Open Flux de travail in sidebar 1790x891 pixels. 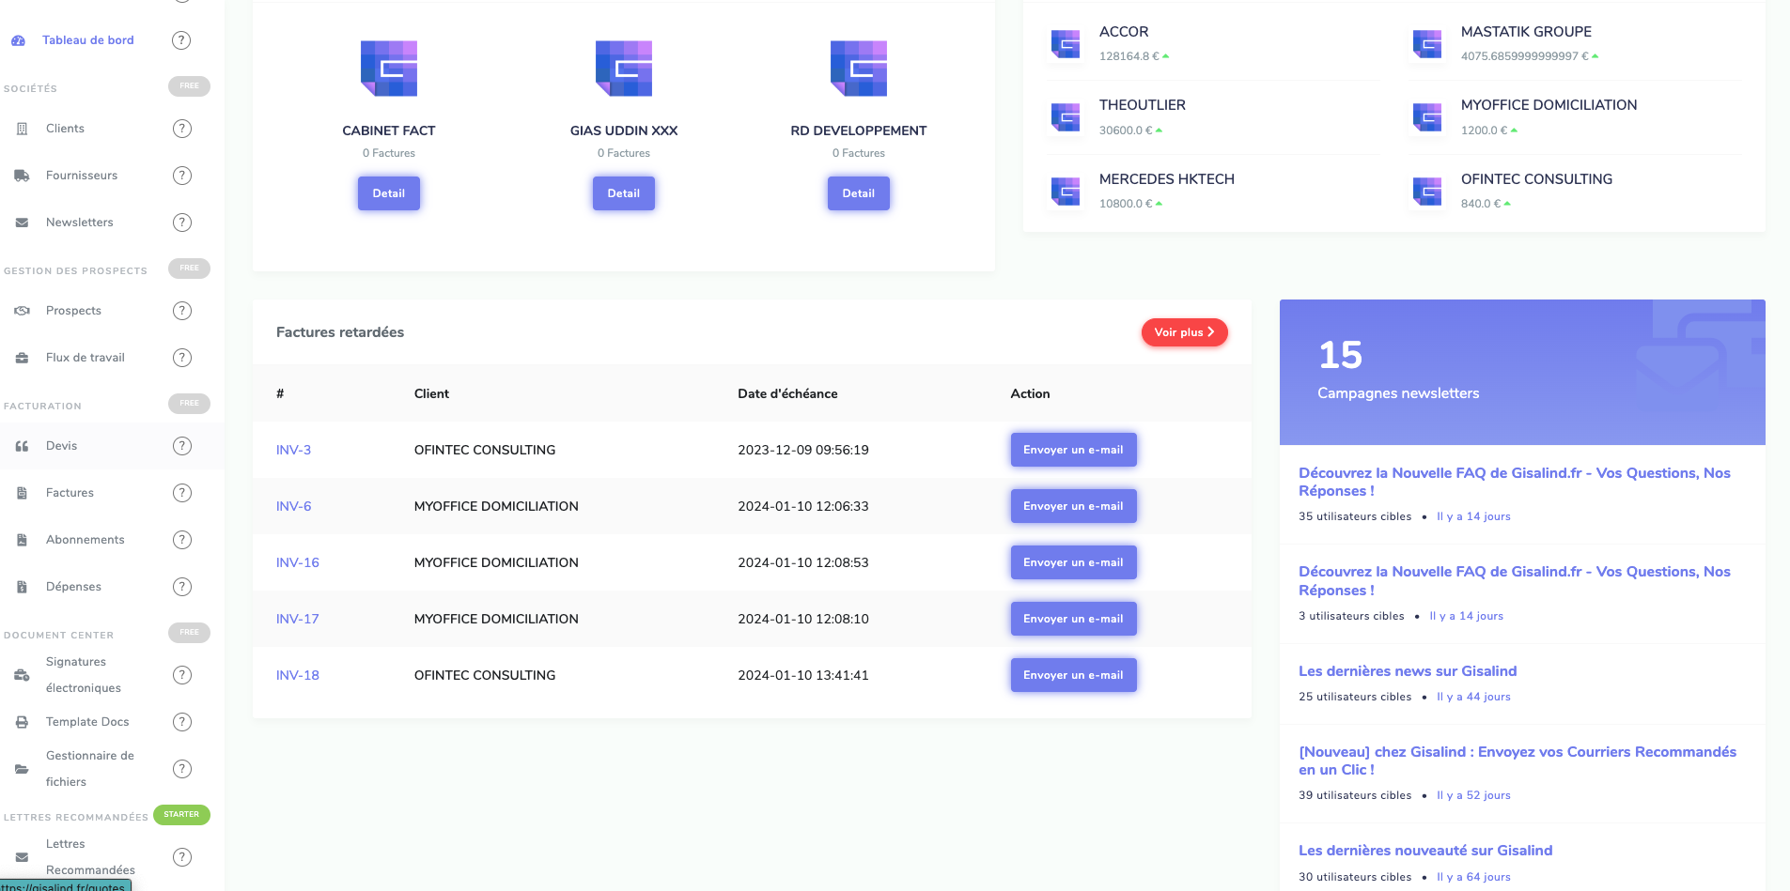coord(86,358)
